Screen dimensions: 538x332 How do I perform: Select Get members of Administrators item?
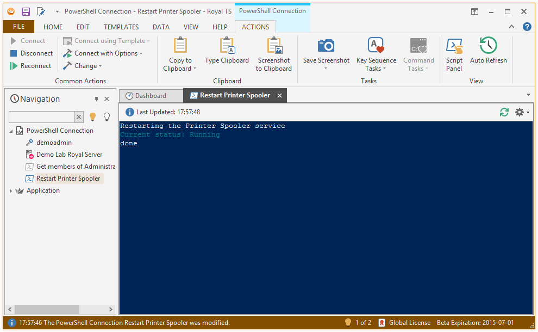70,167
